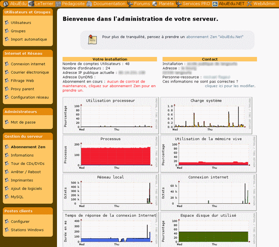The height and width of the screenshot is (247, 279).
Task: Open Courrier électronique settings
Action: (x=30, y=72)
